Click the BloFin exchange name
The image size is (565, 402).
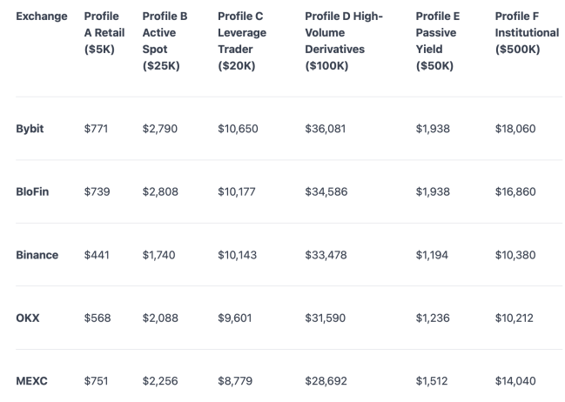tap(32, 191)
